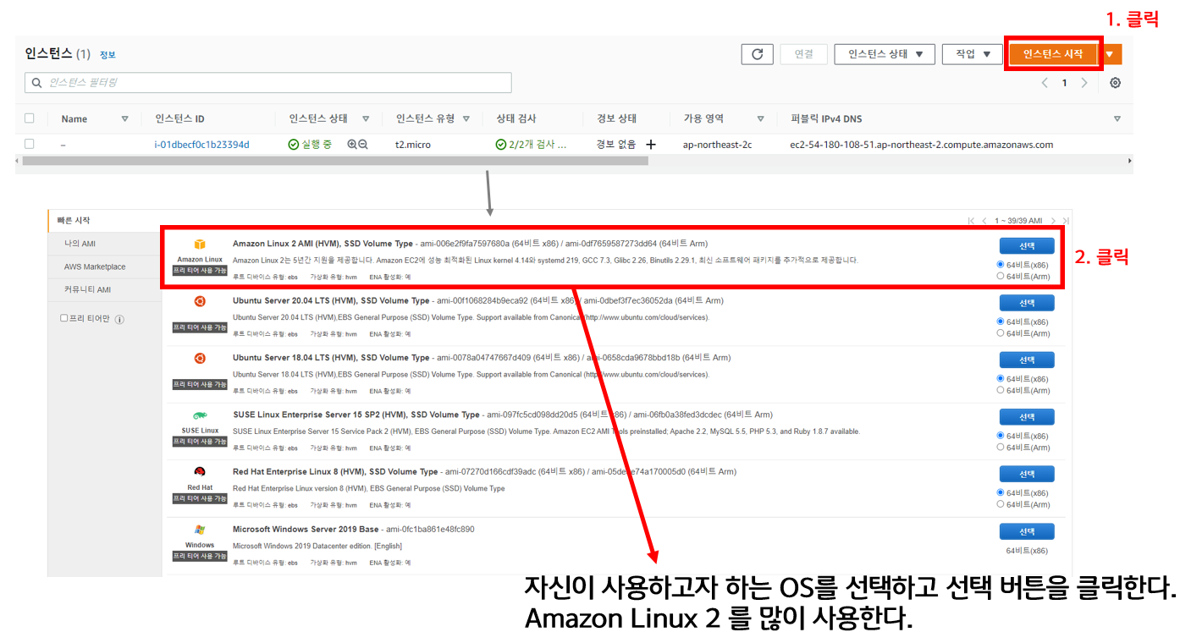1180x643 pixels.
Task: Select 64비트(x86) for Amazon Linux 2 AMI
Action: click(x=1001, y=265)
